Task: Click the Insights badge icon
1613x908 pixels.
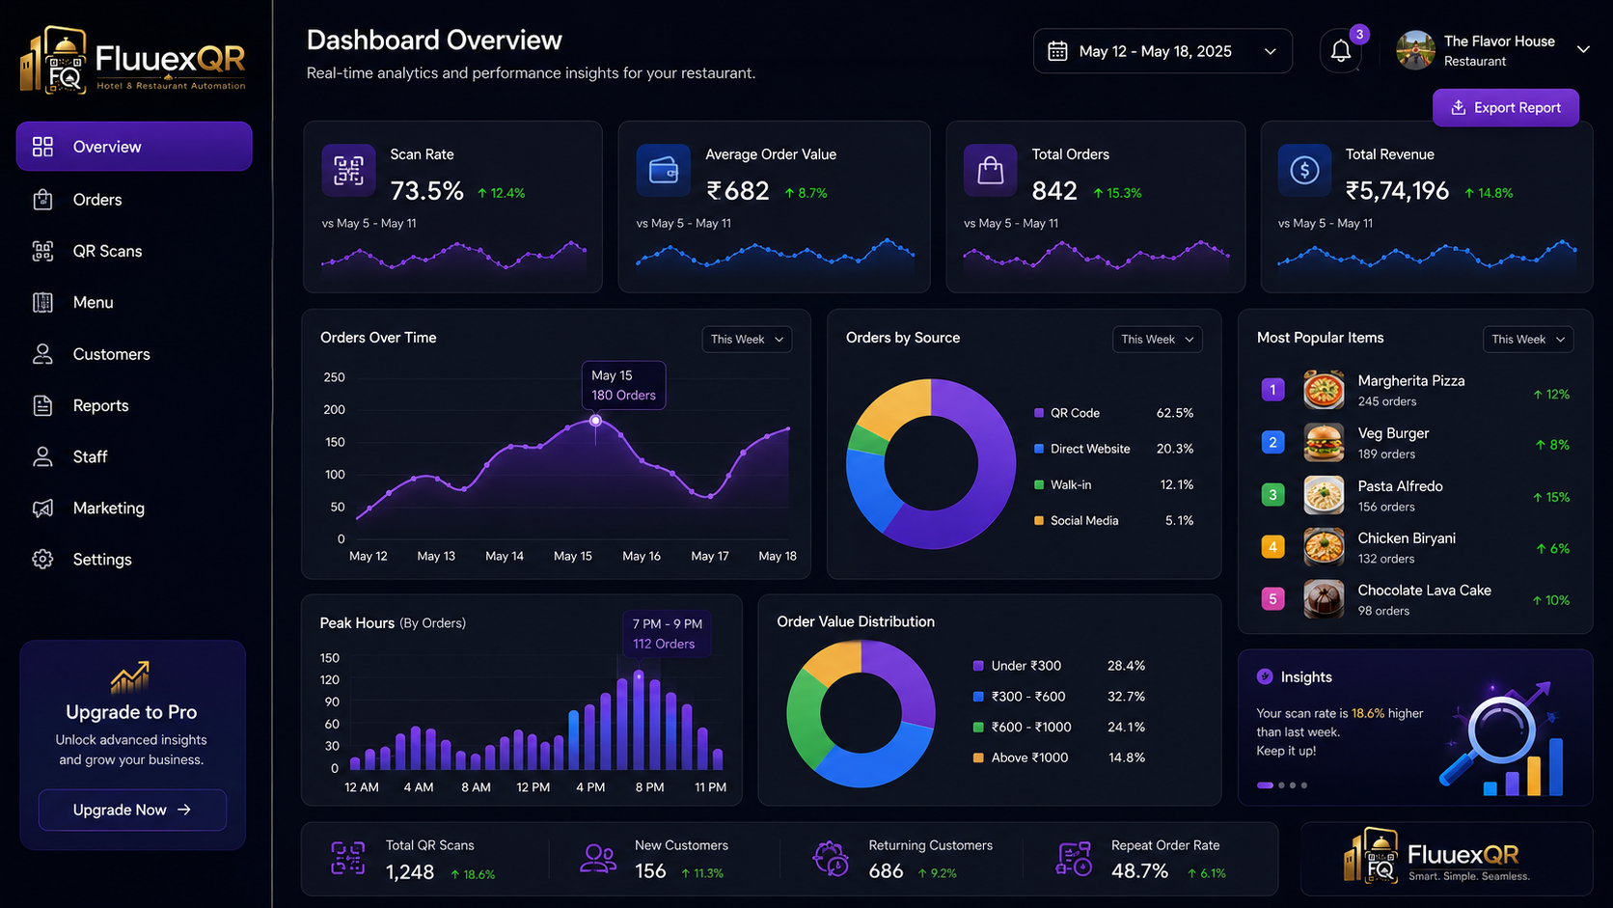Action: [1265, 676]
